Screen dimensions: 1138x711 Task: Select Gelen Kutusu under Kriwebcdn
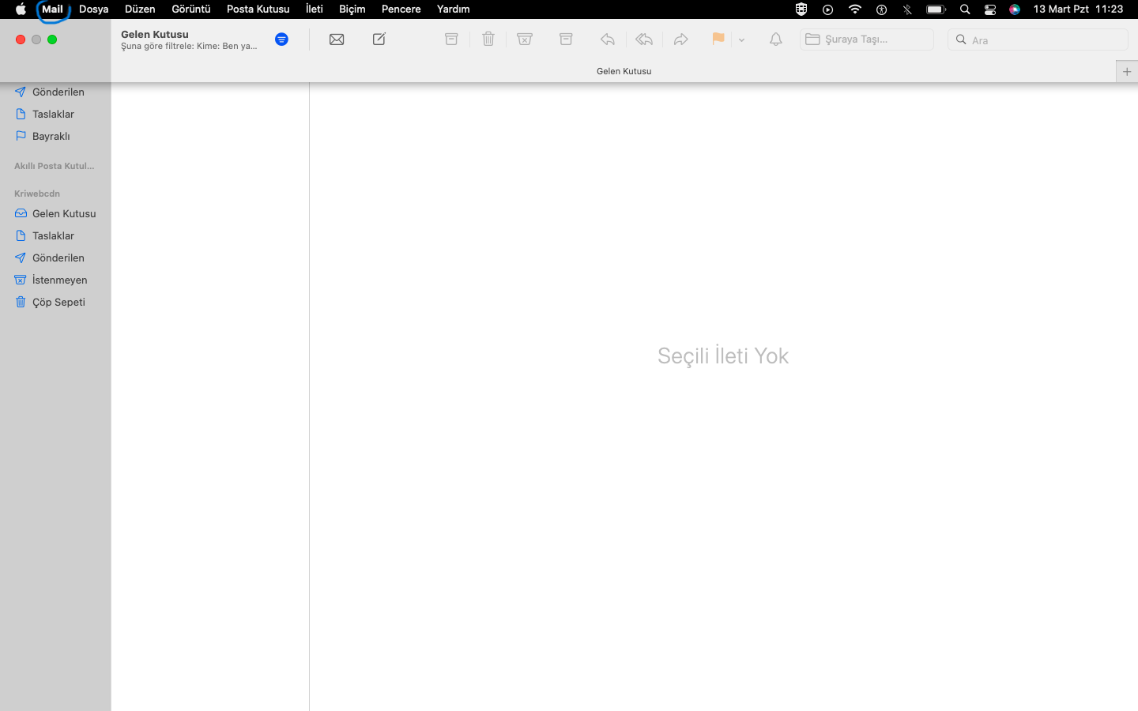63,213
